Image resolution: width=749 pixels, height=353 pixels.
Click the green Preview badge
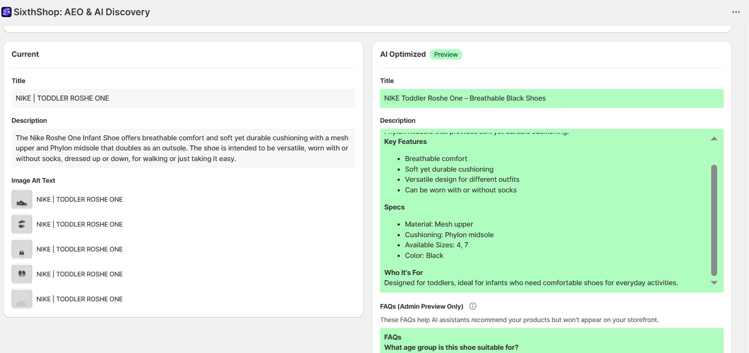tap(446, 54)
